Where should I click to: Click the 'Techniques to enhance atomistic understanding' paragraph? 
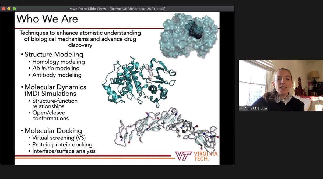coord(80,39)
